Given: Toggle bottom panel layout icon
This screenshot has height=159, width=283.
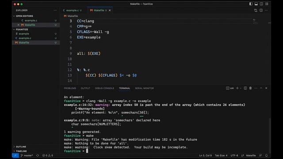Looking at the screenshot, I should click(x=256, y=4).
